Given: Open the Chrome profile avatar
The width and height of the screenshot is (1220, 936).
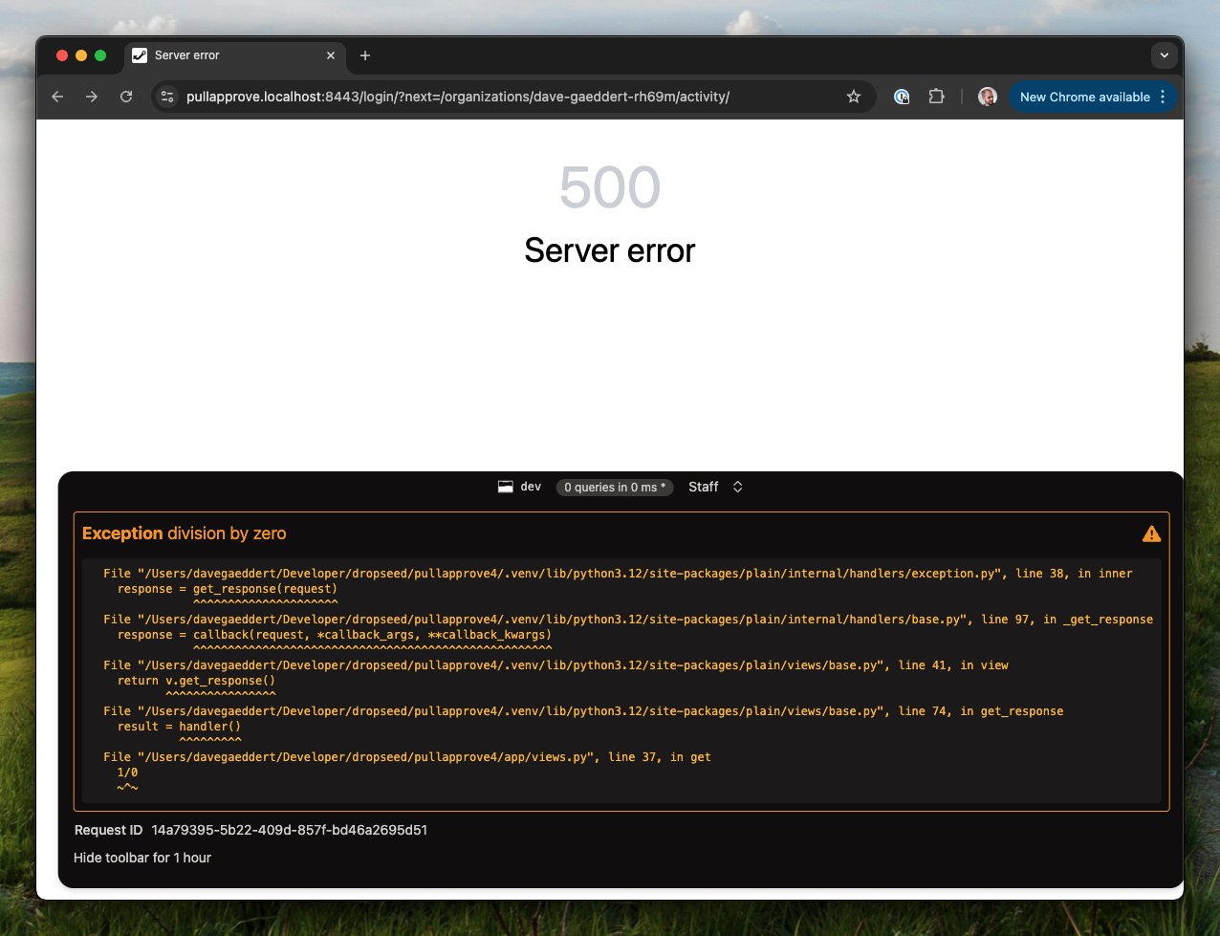Looking at the screenshot, I should pyautogui.click(x=988, y=97).
